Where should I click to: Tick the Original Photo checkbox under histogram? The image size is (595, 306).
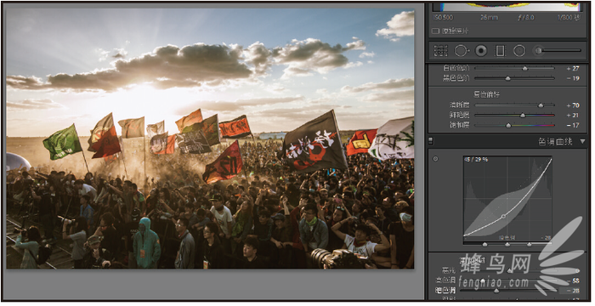click(x=435, y=31)
